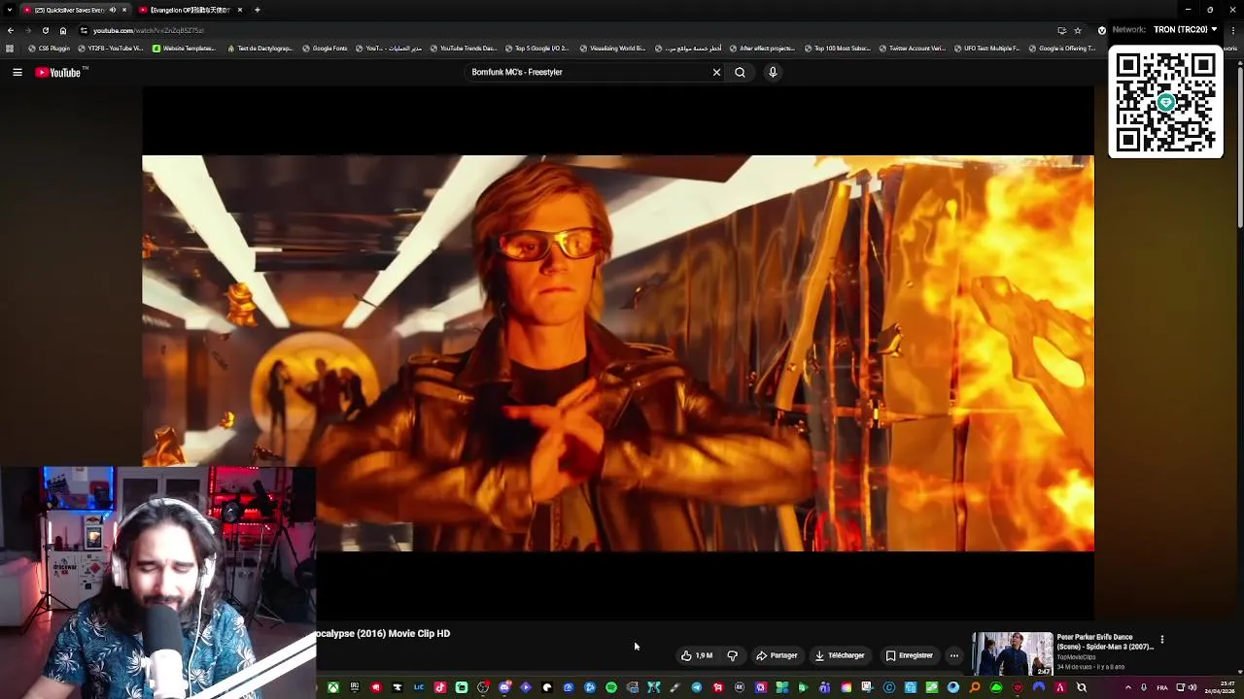Open the Website Templates bookmark
The height and width of the screenshot is (699, 1244).
[x=184, y=49]
